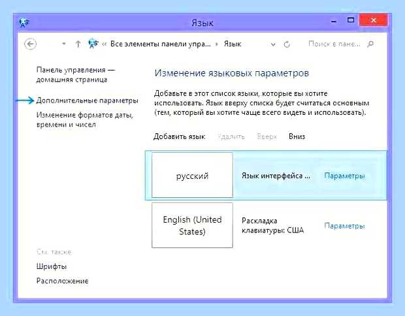Click the Language icon in the address bar

(93, 43)
